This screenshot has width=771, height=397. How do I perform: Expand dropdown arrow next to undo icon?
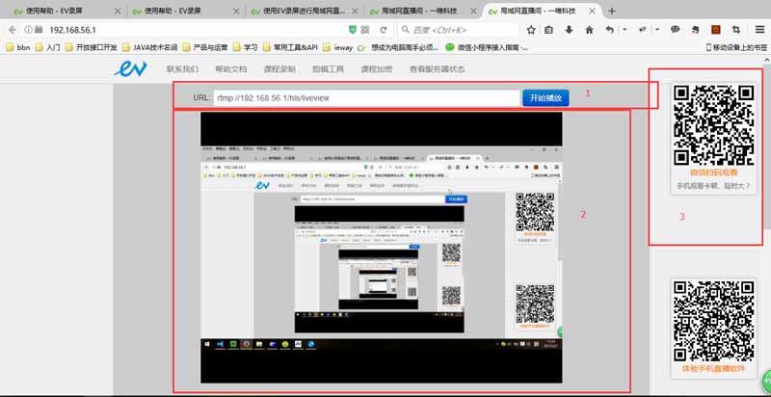click(625, 30)
